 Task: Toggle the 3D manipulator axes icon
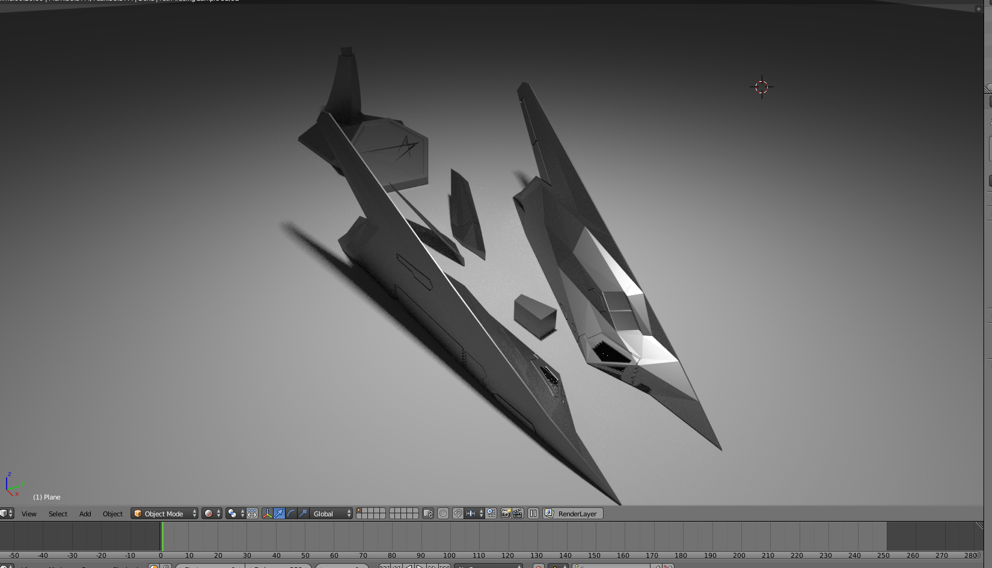[267, 513]
